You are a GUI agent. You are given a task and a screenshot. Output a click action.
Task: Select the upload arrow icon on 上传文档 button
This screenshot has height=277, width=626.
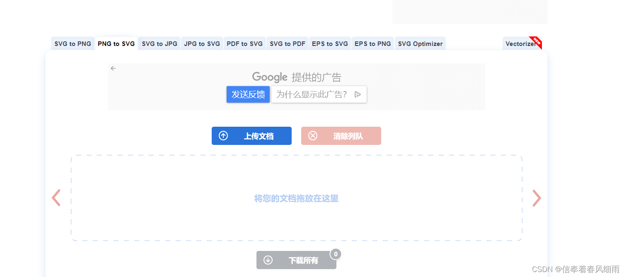(x=223, y=135)
